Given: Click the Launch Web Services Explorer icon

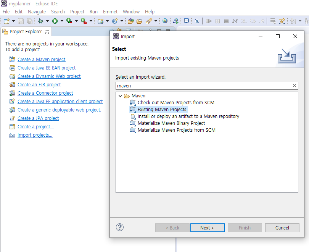Looking at the screenshot, I should [x=176, y=21].
